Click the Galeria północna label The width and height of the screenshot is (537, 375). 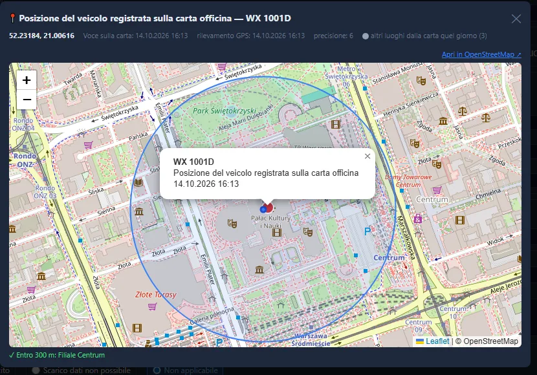(212, 316)
